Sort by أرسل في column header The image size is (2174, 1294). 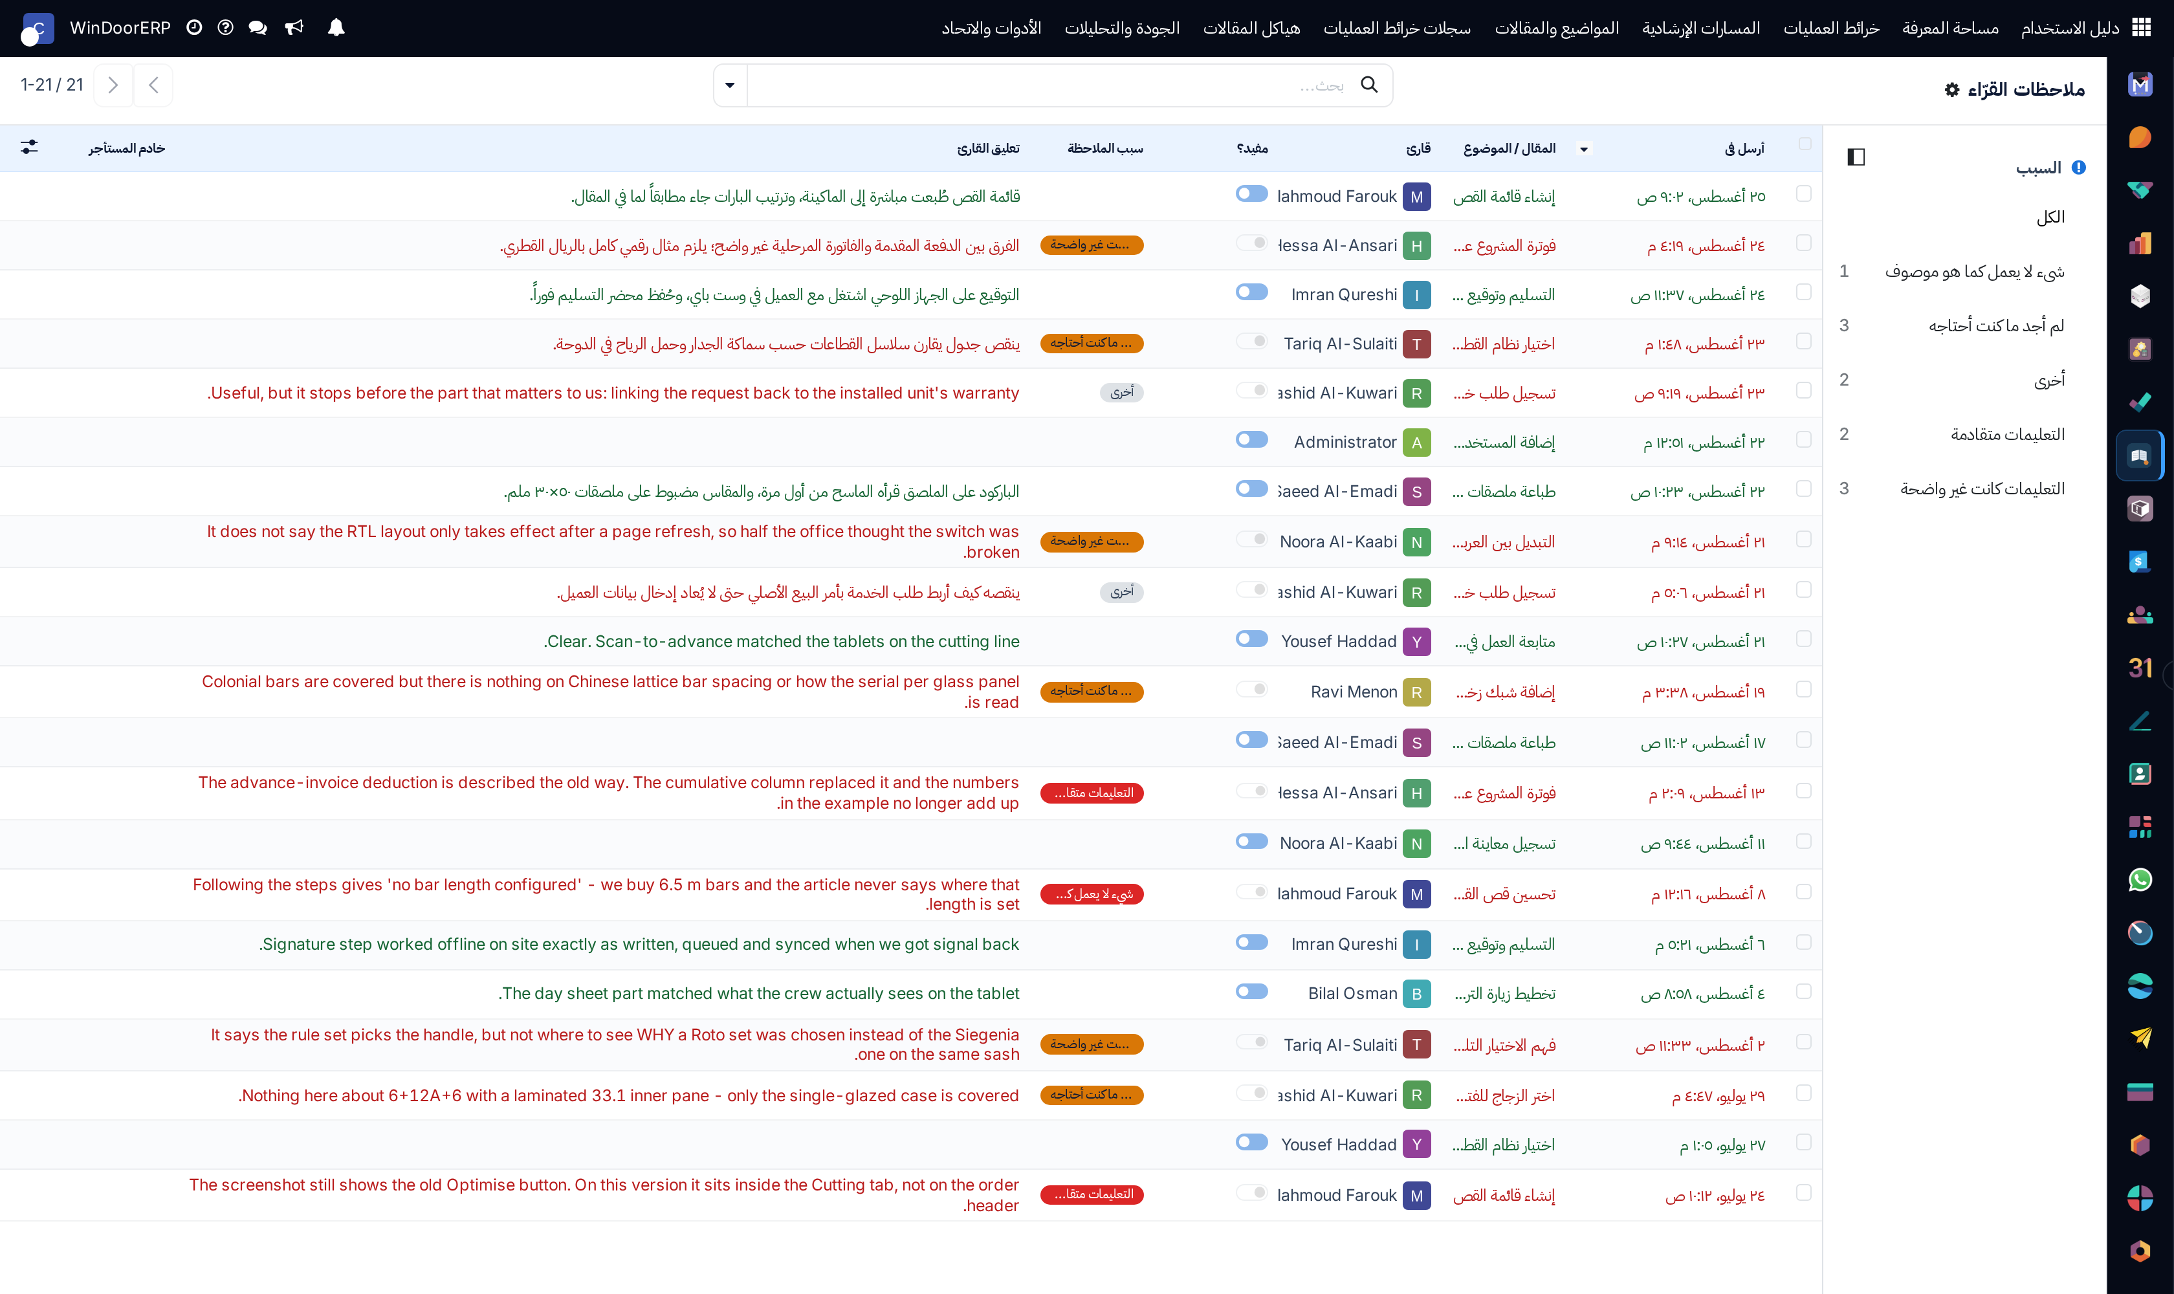click(1744, 148)
